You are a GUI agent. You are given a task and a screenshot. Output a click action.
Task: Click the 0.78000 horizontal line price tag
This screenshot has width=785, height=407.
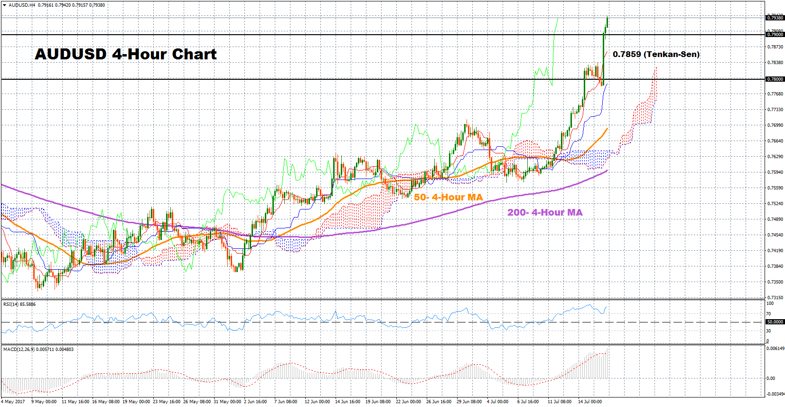775,79
